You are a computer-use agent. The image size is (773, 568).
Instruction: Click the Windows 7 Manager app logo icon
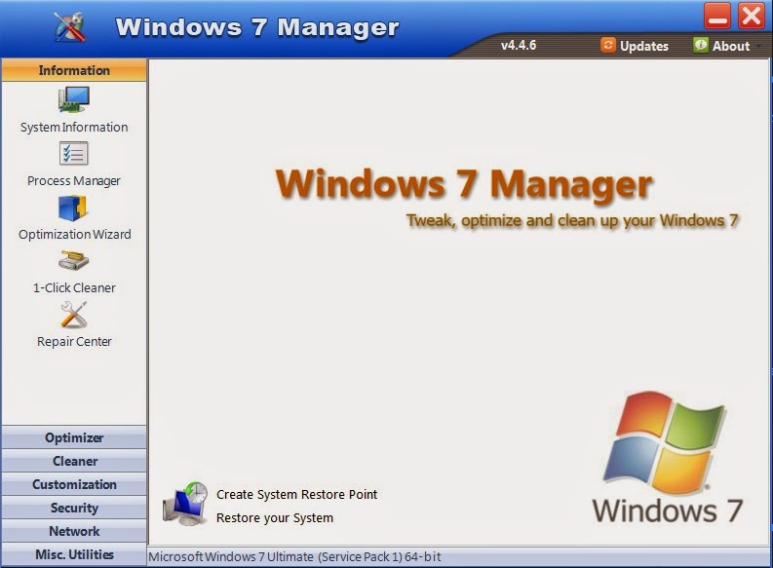point(69,26)
